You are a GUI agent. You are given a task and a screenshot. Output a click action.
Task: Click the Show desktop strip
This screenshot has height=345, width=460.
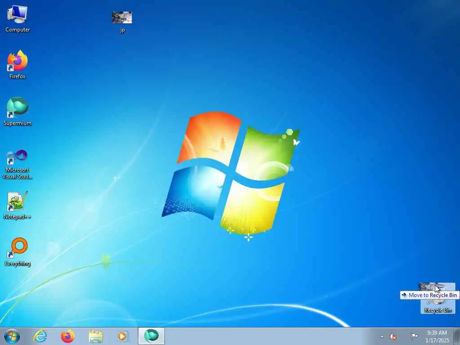pos(456,336)
